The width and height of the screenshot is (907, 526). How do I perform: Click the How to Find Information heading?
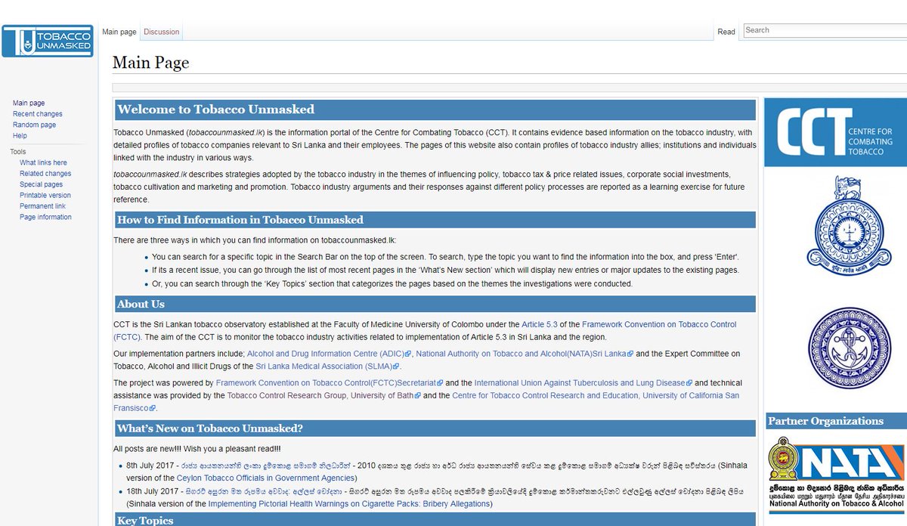point(240,220)
